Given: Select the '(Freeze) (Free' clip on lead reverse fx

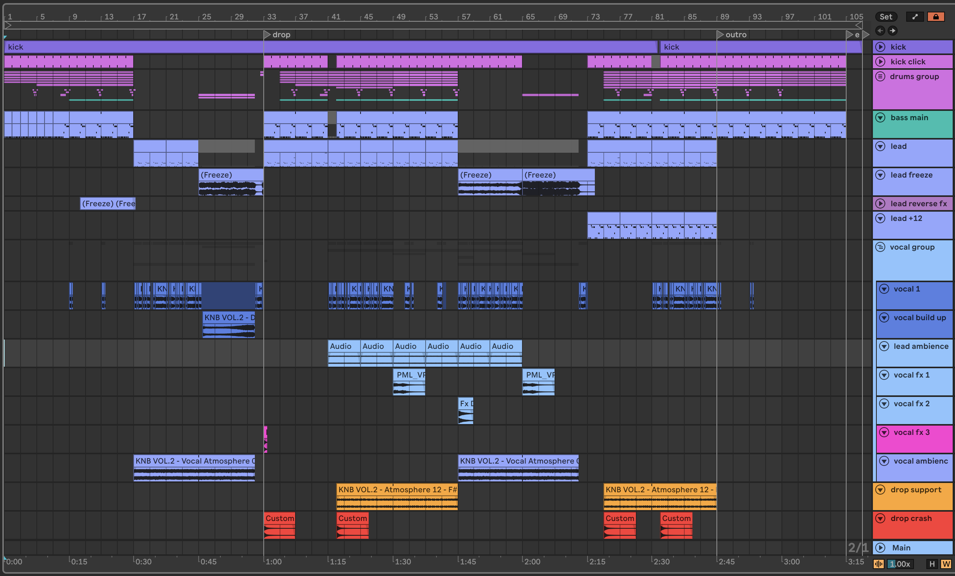Looking at the screenshot, I should (108, 203).
